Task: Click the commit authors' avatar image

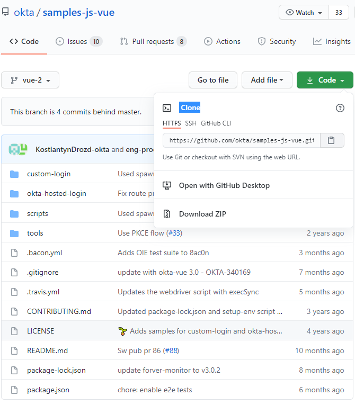Action: click(18, 149)
